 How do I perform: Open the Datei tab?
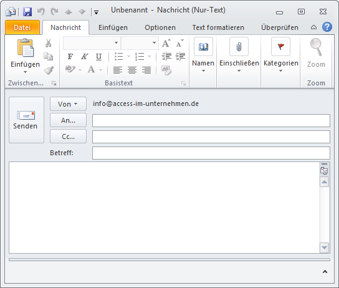[x=22, y=27]
